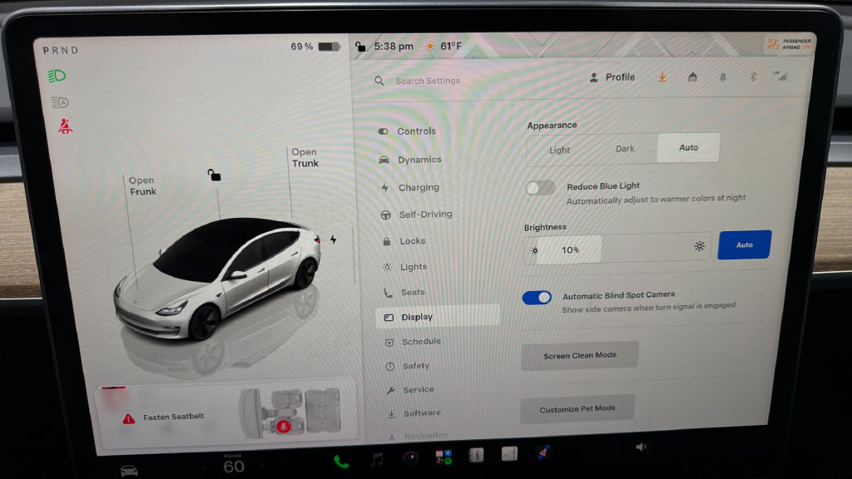Tap the 61°F outside temperature
This screenshot has width=852, height=479.
pyautogui.click(x=451, y=47)
